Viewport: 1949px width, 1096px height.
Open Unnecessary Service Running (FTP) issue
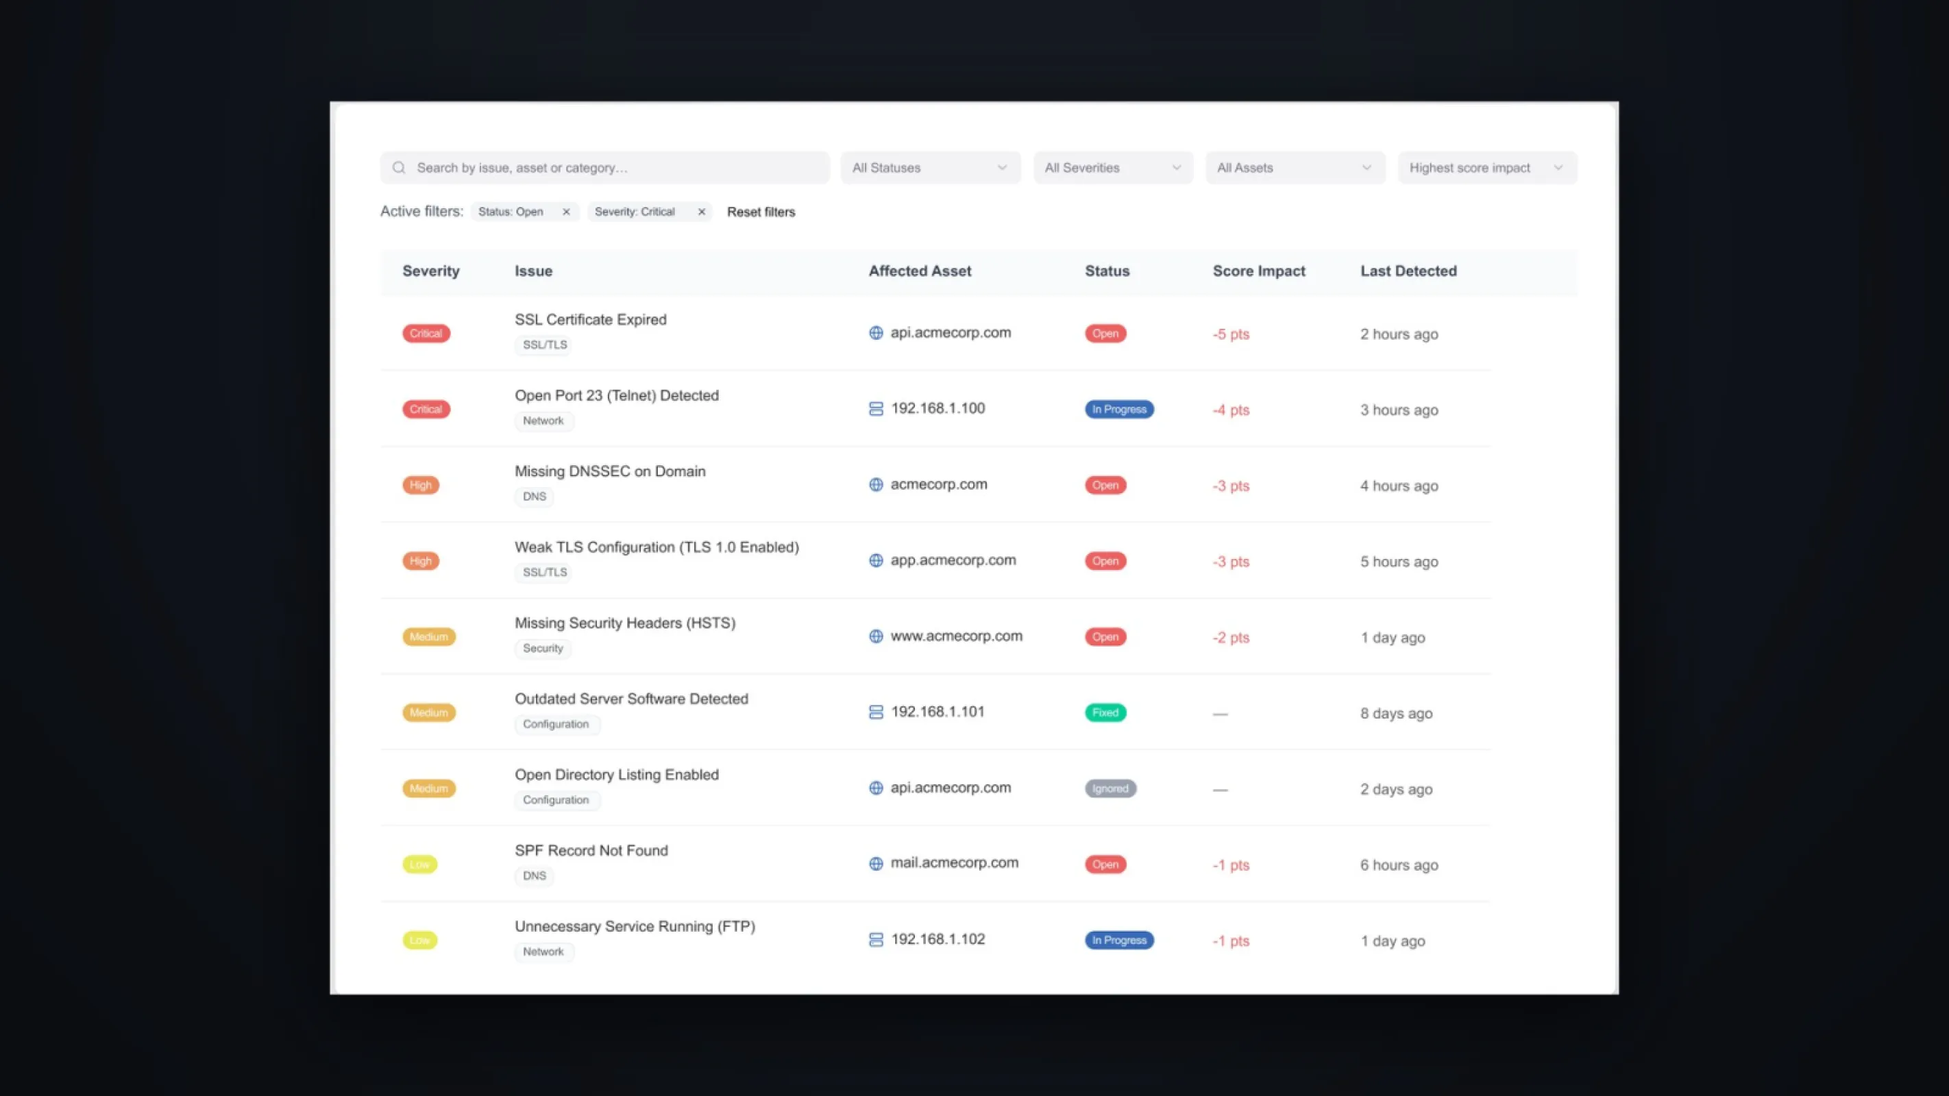635,926
